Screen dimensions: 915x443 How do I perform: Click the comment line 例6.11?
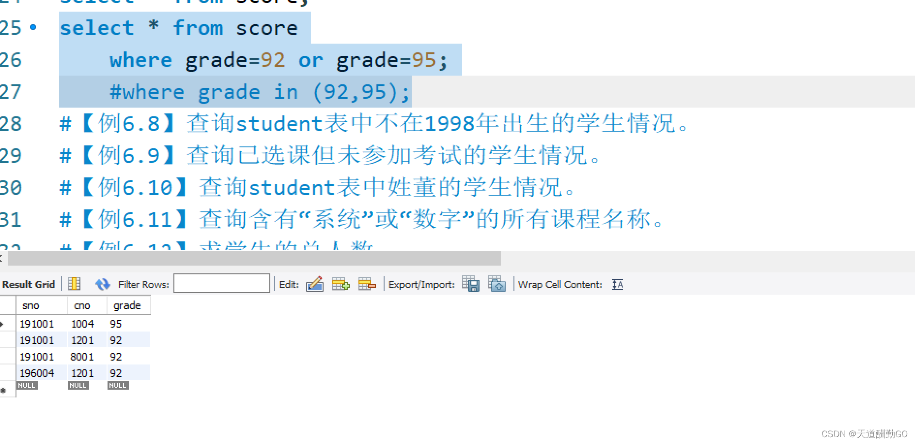point(361,220)
